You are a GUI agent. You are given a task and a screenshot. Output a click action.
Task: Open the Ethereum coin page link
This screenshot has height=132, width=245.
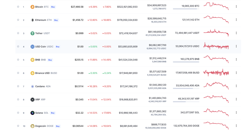click(x=44, y=20)
